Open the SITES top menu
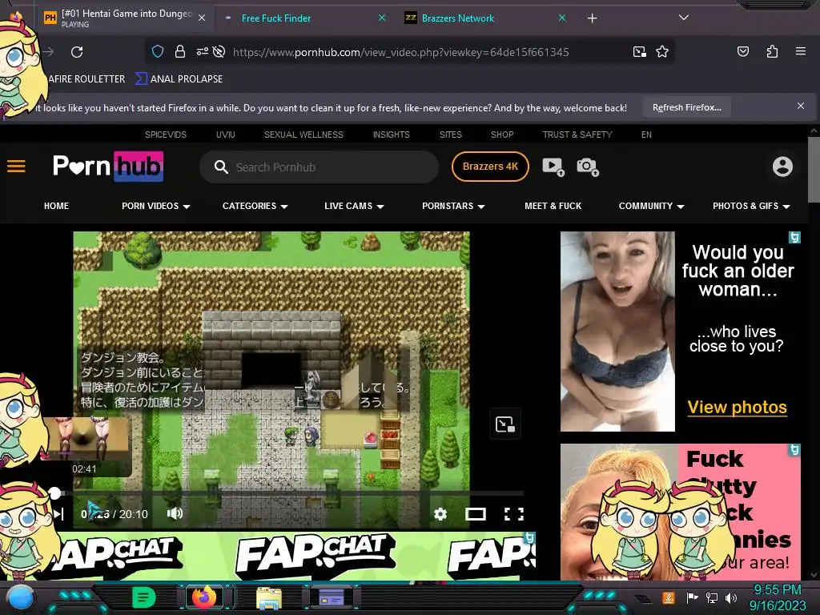Screen dimensions: 820x615 click(450, 135)
